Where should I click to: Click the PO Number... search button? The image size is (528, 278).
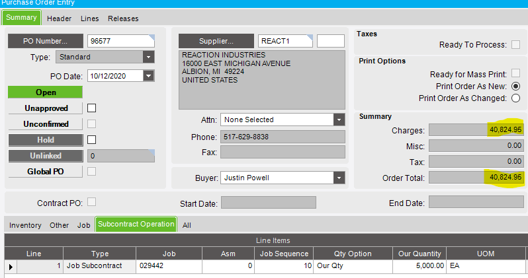coord(46,41)
